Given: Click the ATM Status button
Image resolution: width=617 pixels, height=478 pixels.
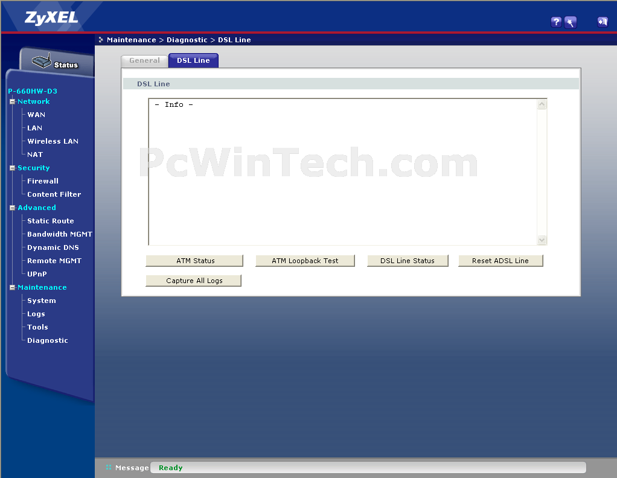Looking at the screenshot, I should tap(194, 261).
